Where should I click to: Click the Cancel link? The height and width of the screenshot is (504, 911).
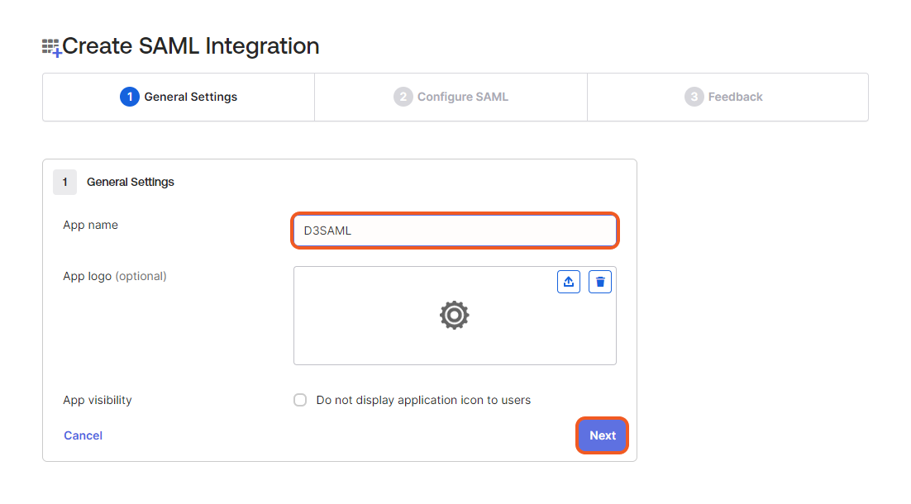(x=83, y=435)
